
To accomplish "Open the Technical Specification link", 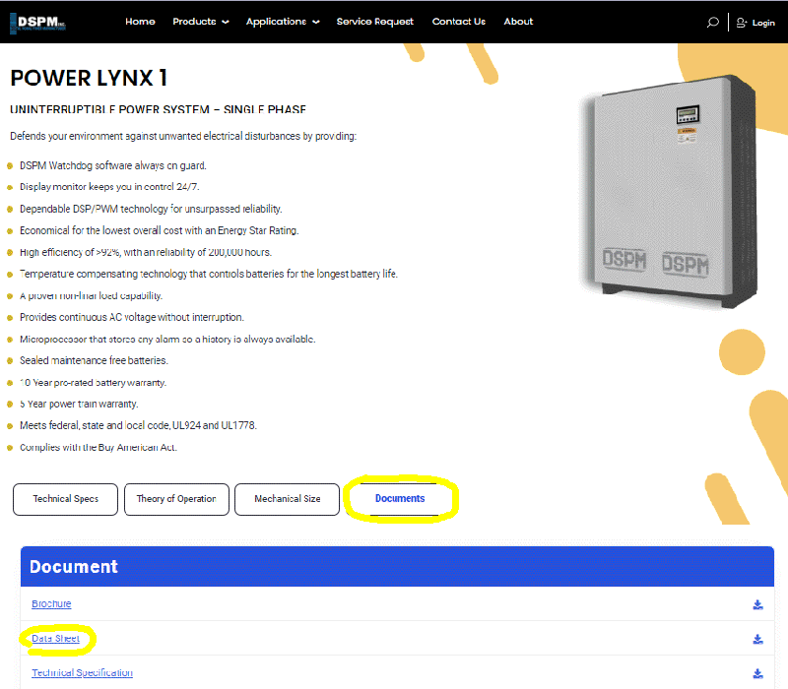I will point(82,673).
